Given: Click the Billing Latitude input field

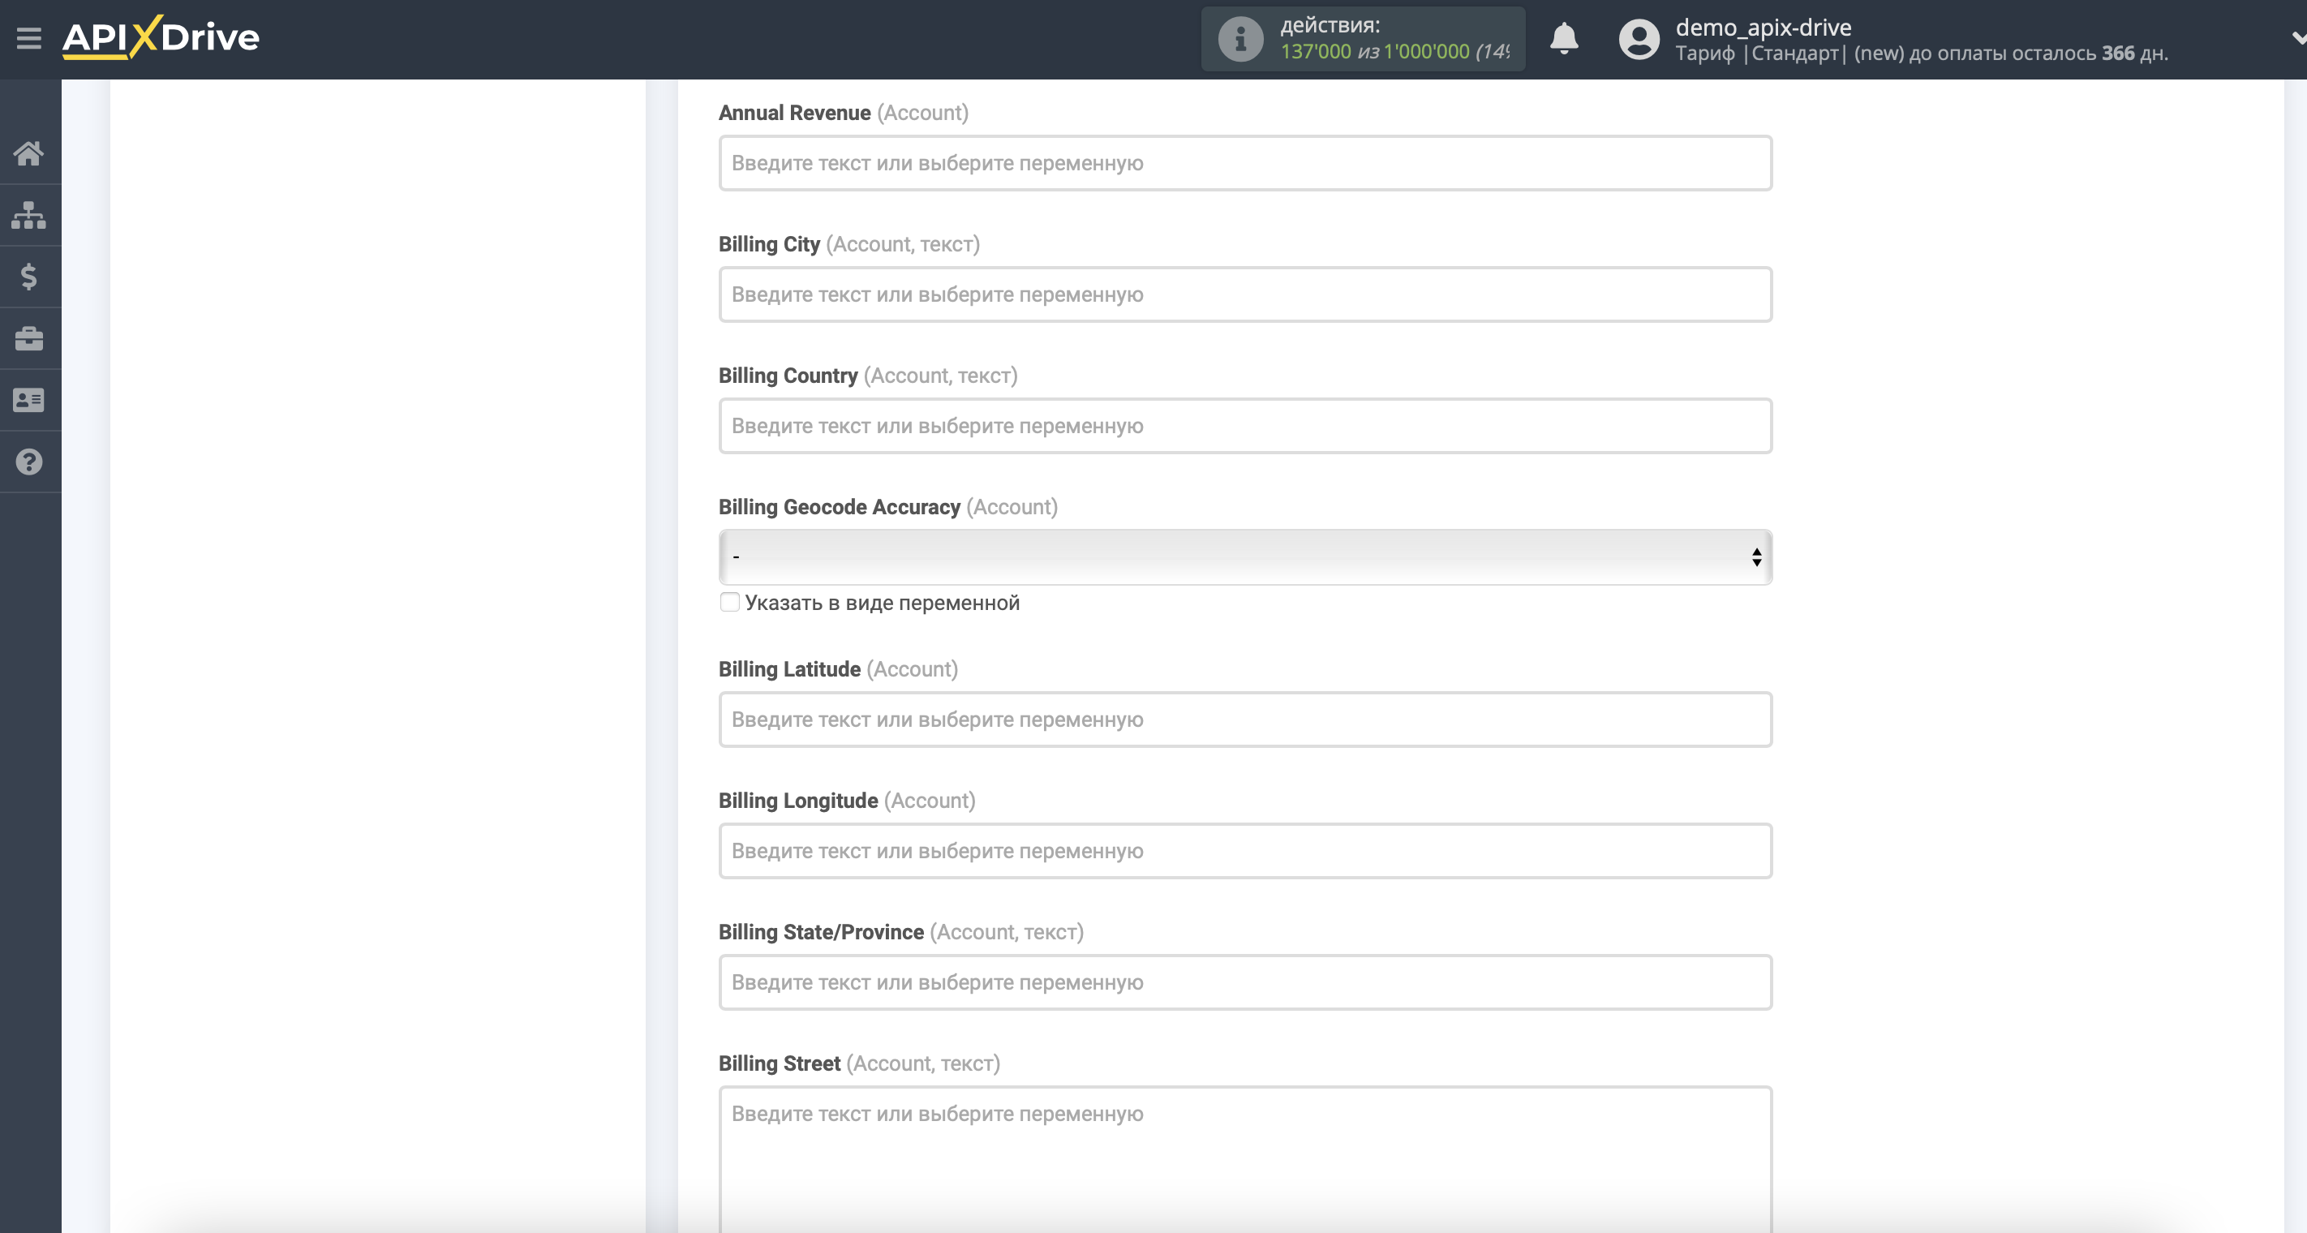Looking at the screenshot, I should [x=1245, y=720].
